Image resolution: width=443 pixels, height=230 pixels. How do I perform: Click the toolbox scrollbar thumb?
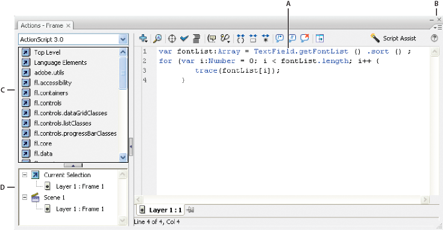123,73
